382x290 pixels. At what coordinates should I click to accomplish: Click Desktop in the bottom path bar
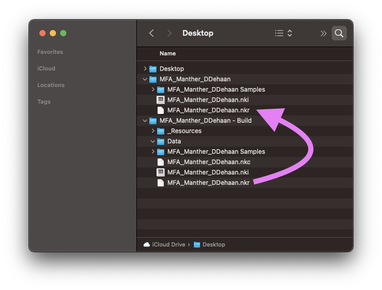(x=213, y=244)
